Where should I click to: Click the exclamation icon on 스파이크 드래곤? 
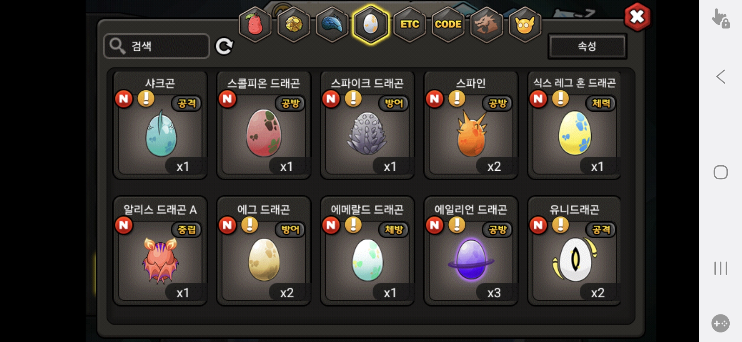point(353,98)
